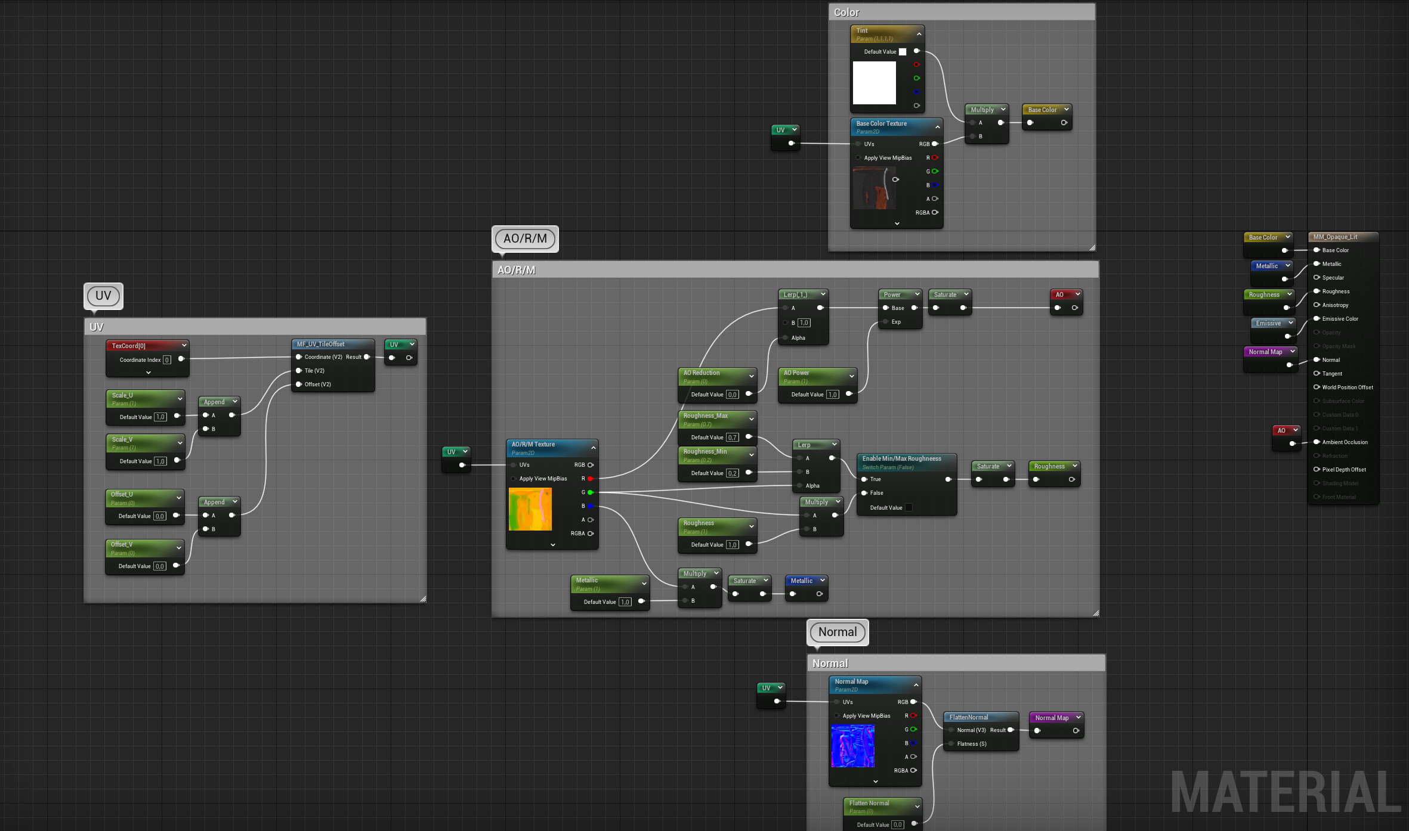This screenshot has width=1409, height=831.
Task: Click the Ambient Occlusion input pin
Action: coord(1317,442)
